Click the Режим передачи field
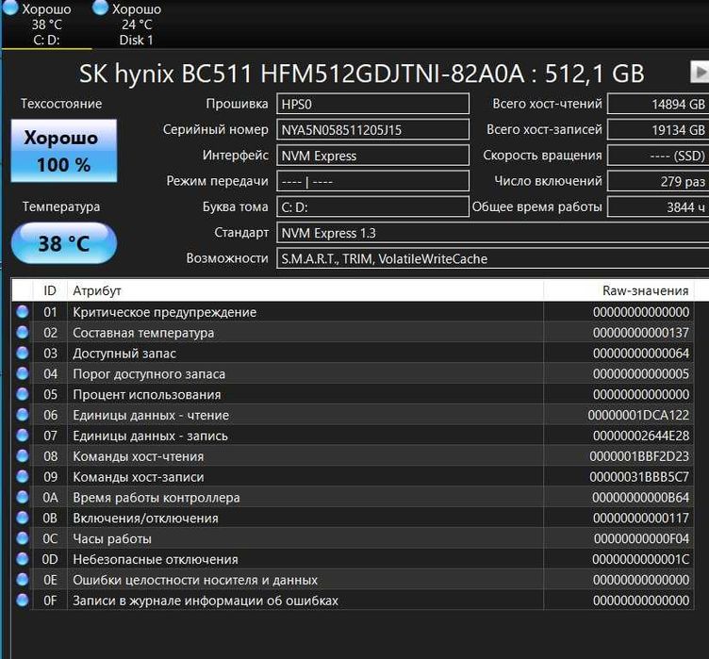The height and width of the screenshot is (659, 709). (x=372, y=181)
